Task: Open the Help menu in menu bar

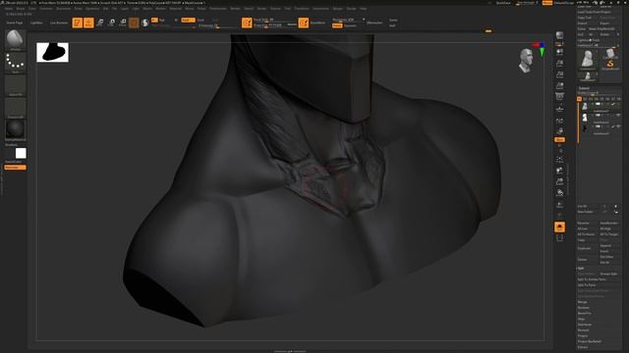Action: [x=363, y=9]
